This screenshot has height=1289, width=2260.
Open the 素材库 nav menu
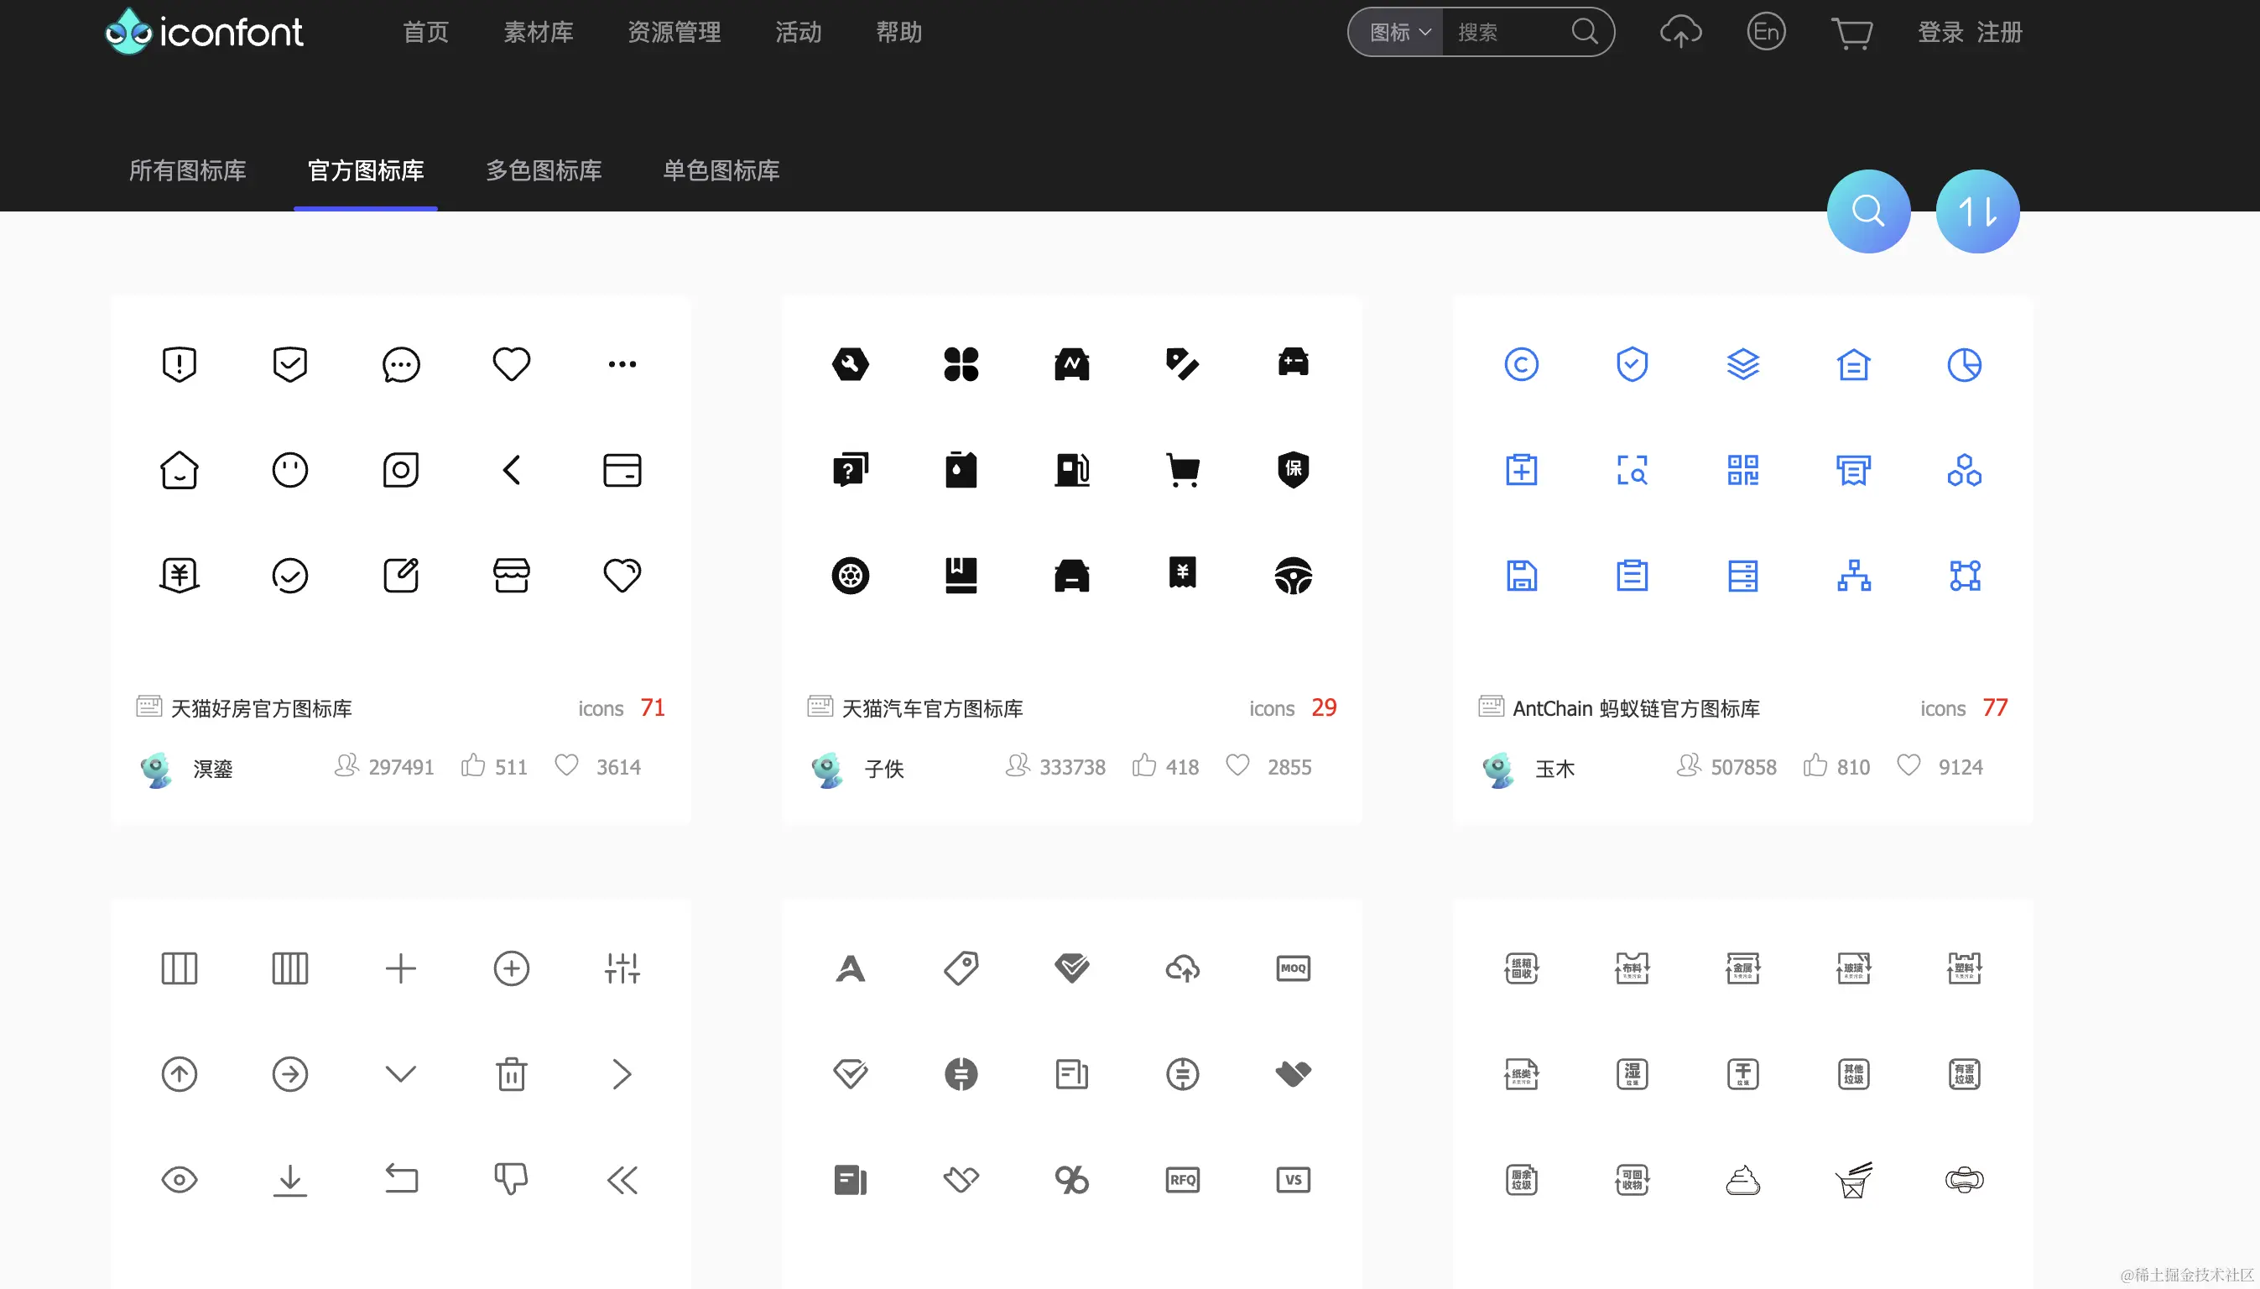[538, 33]
